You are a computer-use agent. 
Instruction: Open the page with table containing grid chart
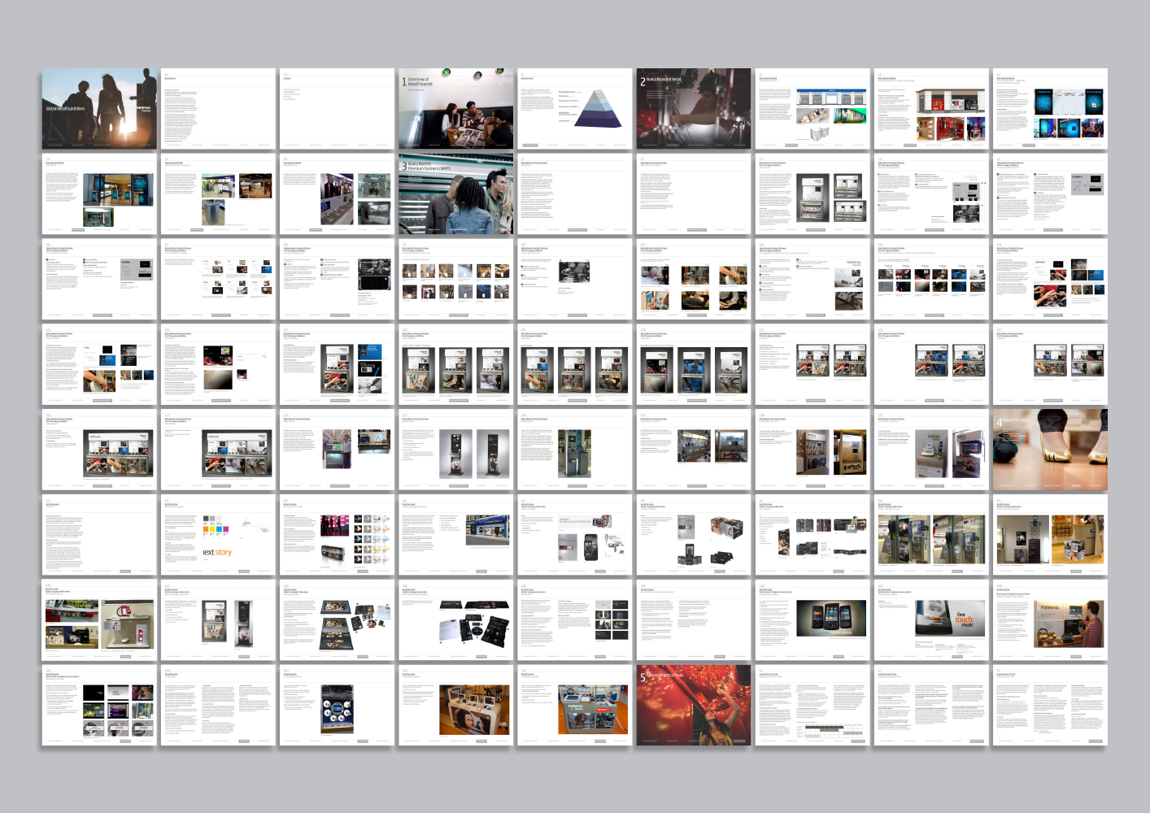click(812, 705)
